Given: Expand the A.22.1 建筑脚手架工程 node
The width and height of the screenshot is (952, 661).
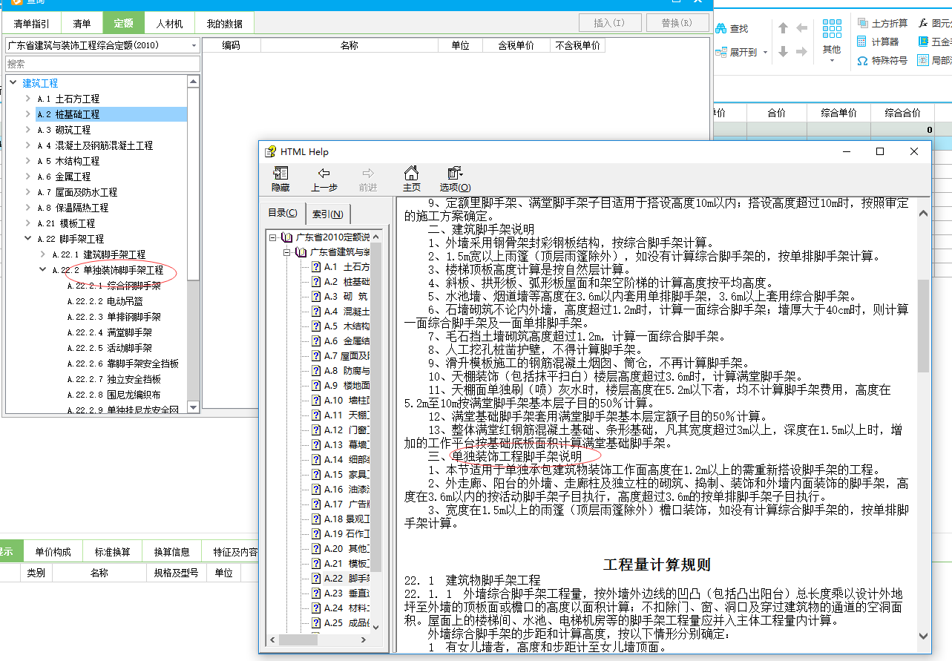Looking at the screenshot, I should coord(42,254).
